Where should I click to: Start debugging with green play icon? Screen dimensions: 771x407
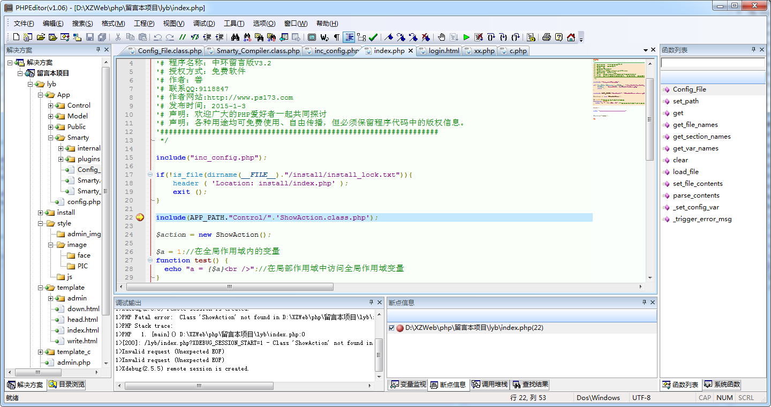[466, 37]
